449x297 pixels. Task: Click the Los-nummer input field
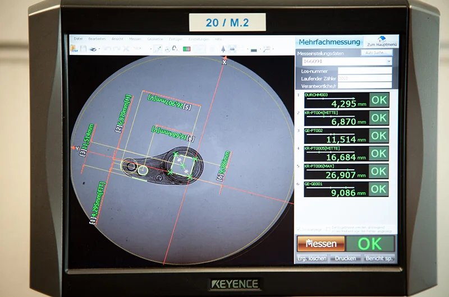pyautogui.click(x=364, y=71)
